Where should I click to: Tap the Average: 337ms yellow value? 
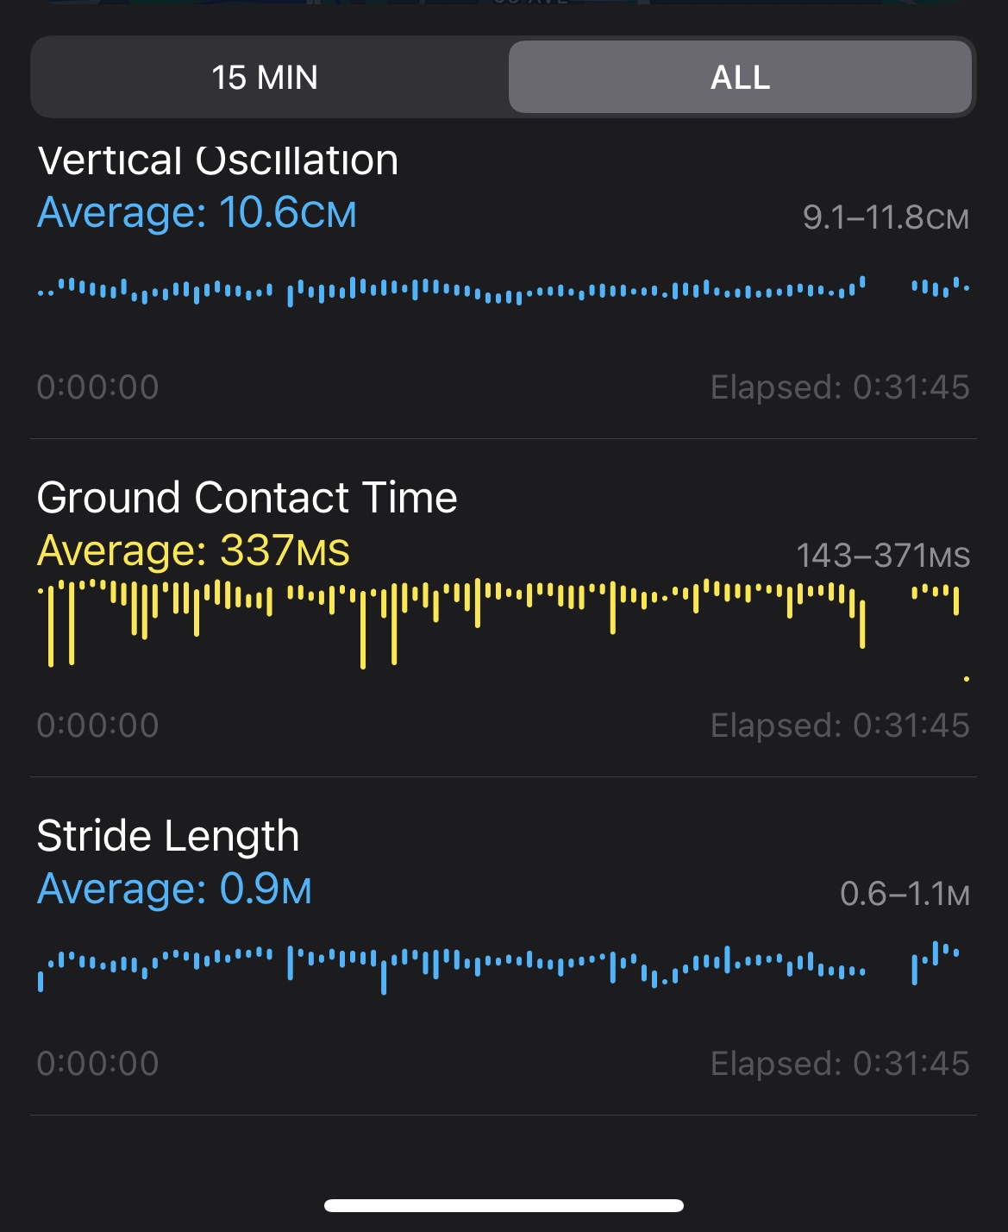click(193, 550)
